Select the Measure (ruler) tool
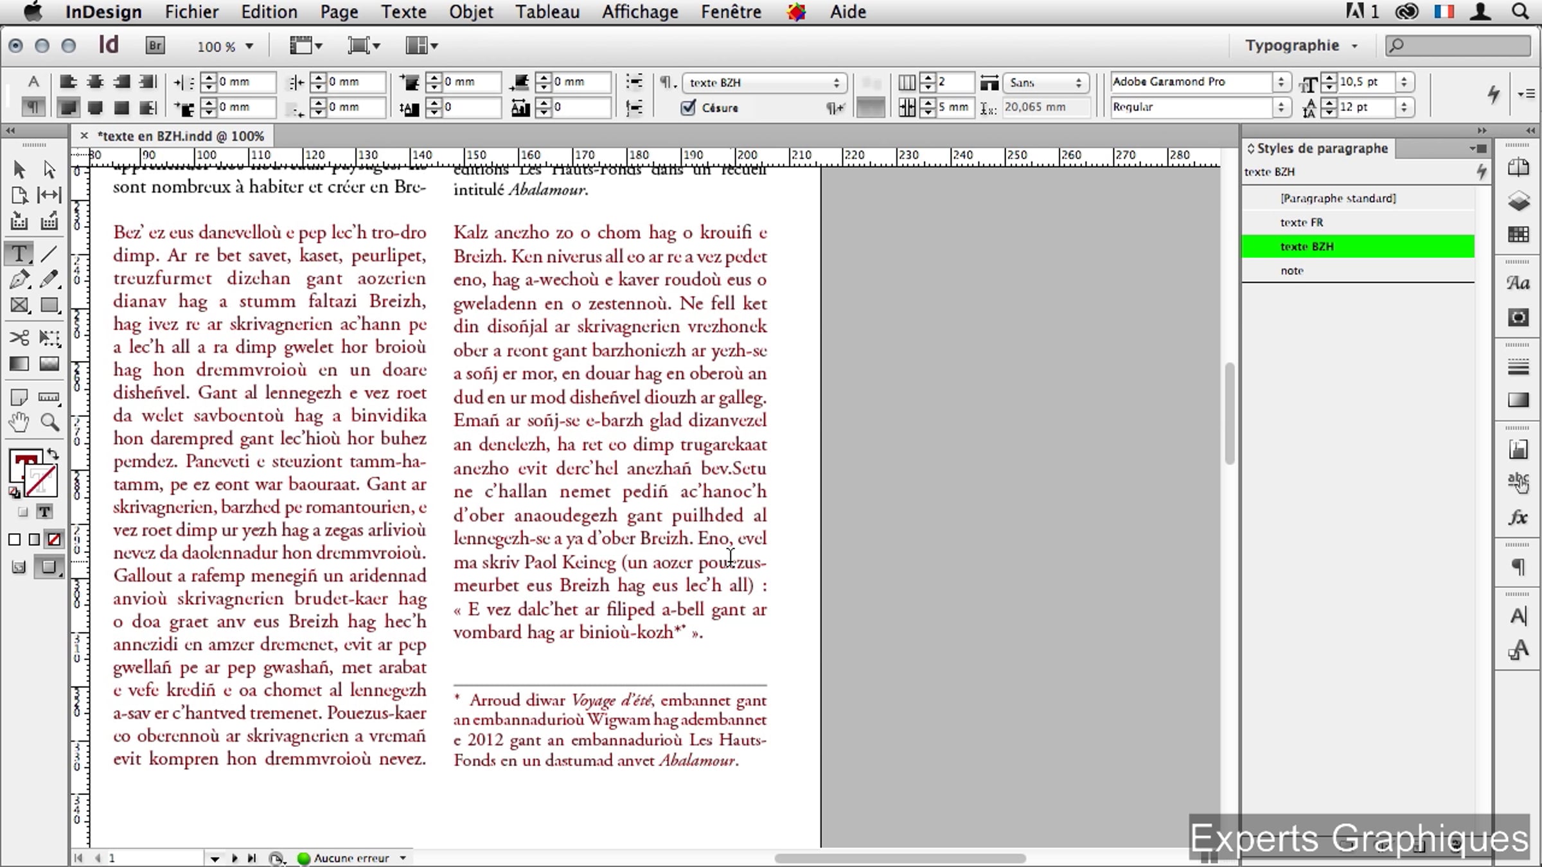 point(49,397)
